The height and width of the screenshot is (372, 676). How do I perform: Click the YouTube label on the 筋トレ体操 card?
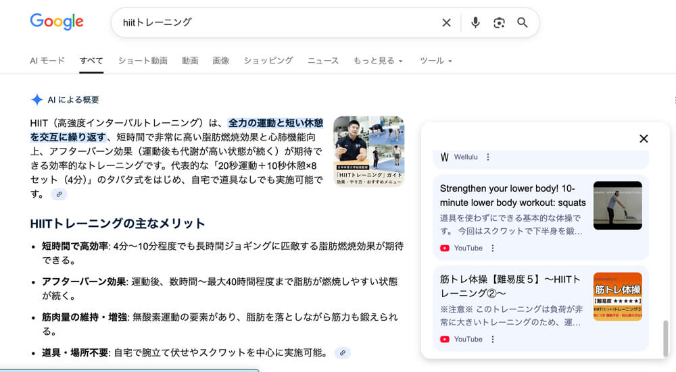(468, 340)
